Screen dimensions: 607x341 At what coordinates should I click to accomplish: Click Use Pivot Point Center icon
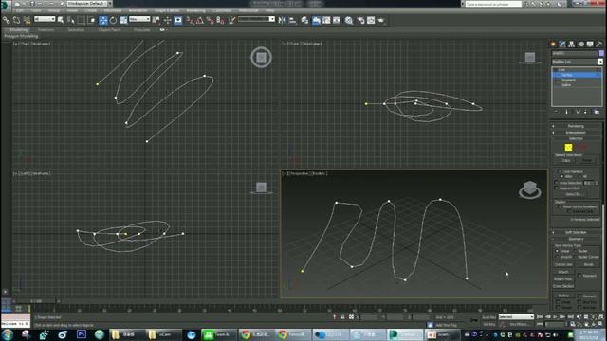(156, 20)
